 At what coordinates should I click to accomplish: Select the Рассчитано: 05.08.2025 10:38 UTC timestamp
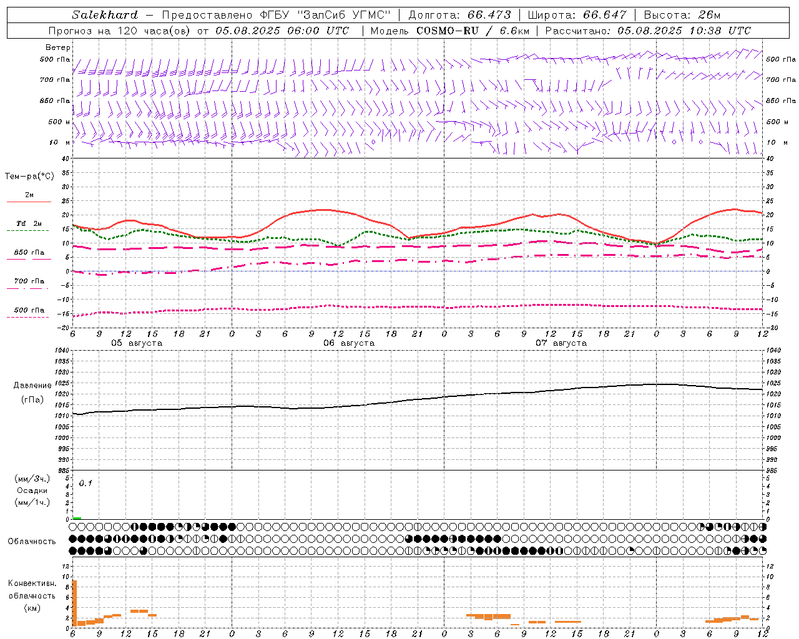coord(648,31)
